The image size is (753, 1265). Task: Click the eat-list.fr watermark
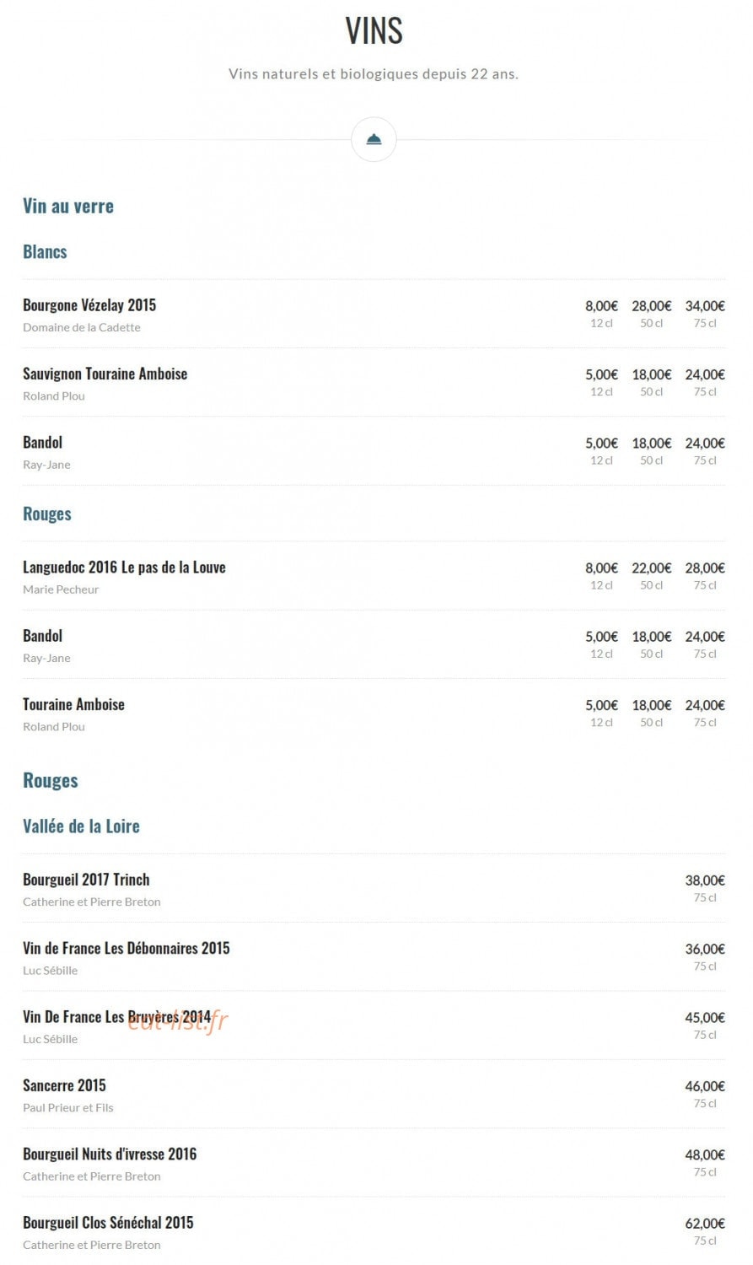(178, 1021)
